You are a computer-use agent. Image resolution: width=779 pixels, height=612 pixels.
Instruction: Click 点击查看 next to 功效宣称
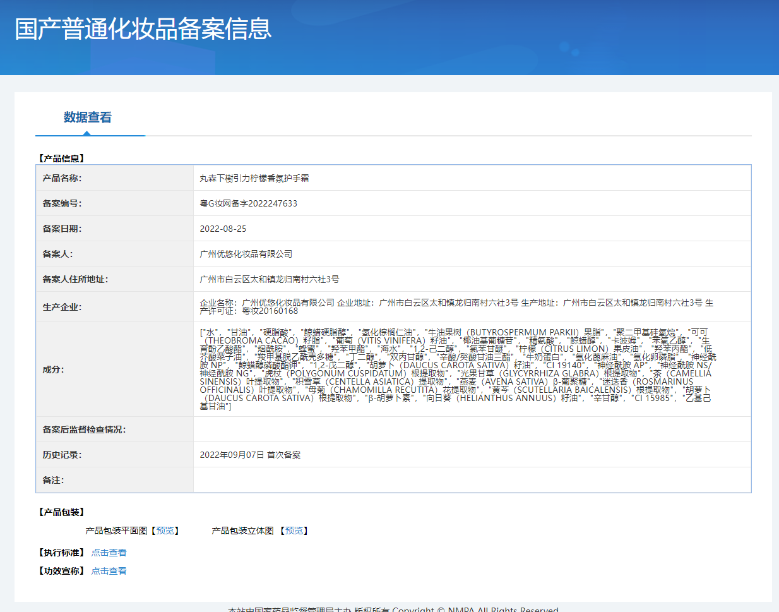109,571
